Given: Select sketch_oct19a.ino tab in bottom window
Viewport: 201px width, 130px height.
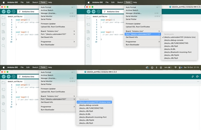Looking at the screenshot, I should click(15, 81).
